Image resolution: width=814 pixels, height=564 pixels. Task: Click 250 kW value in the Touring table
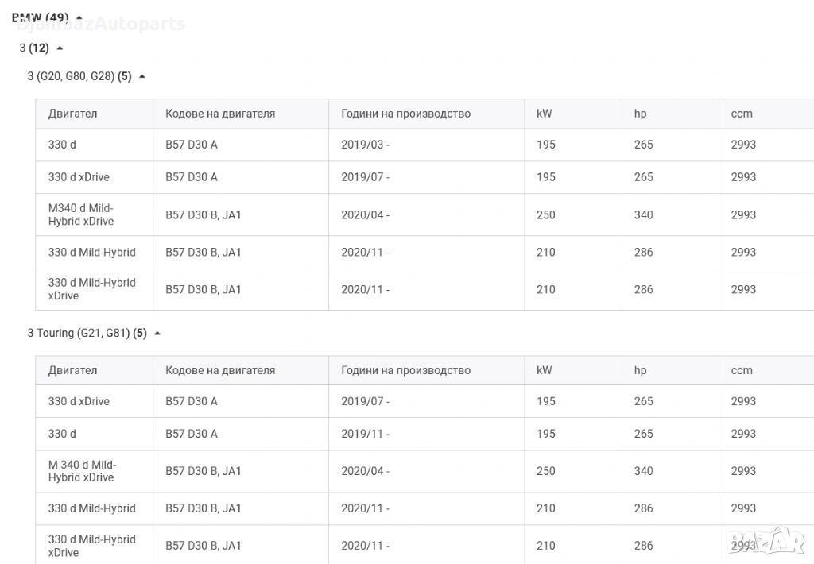tap(546, 471)
